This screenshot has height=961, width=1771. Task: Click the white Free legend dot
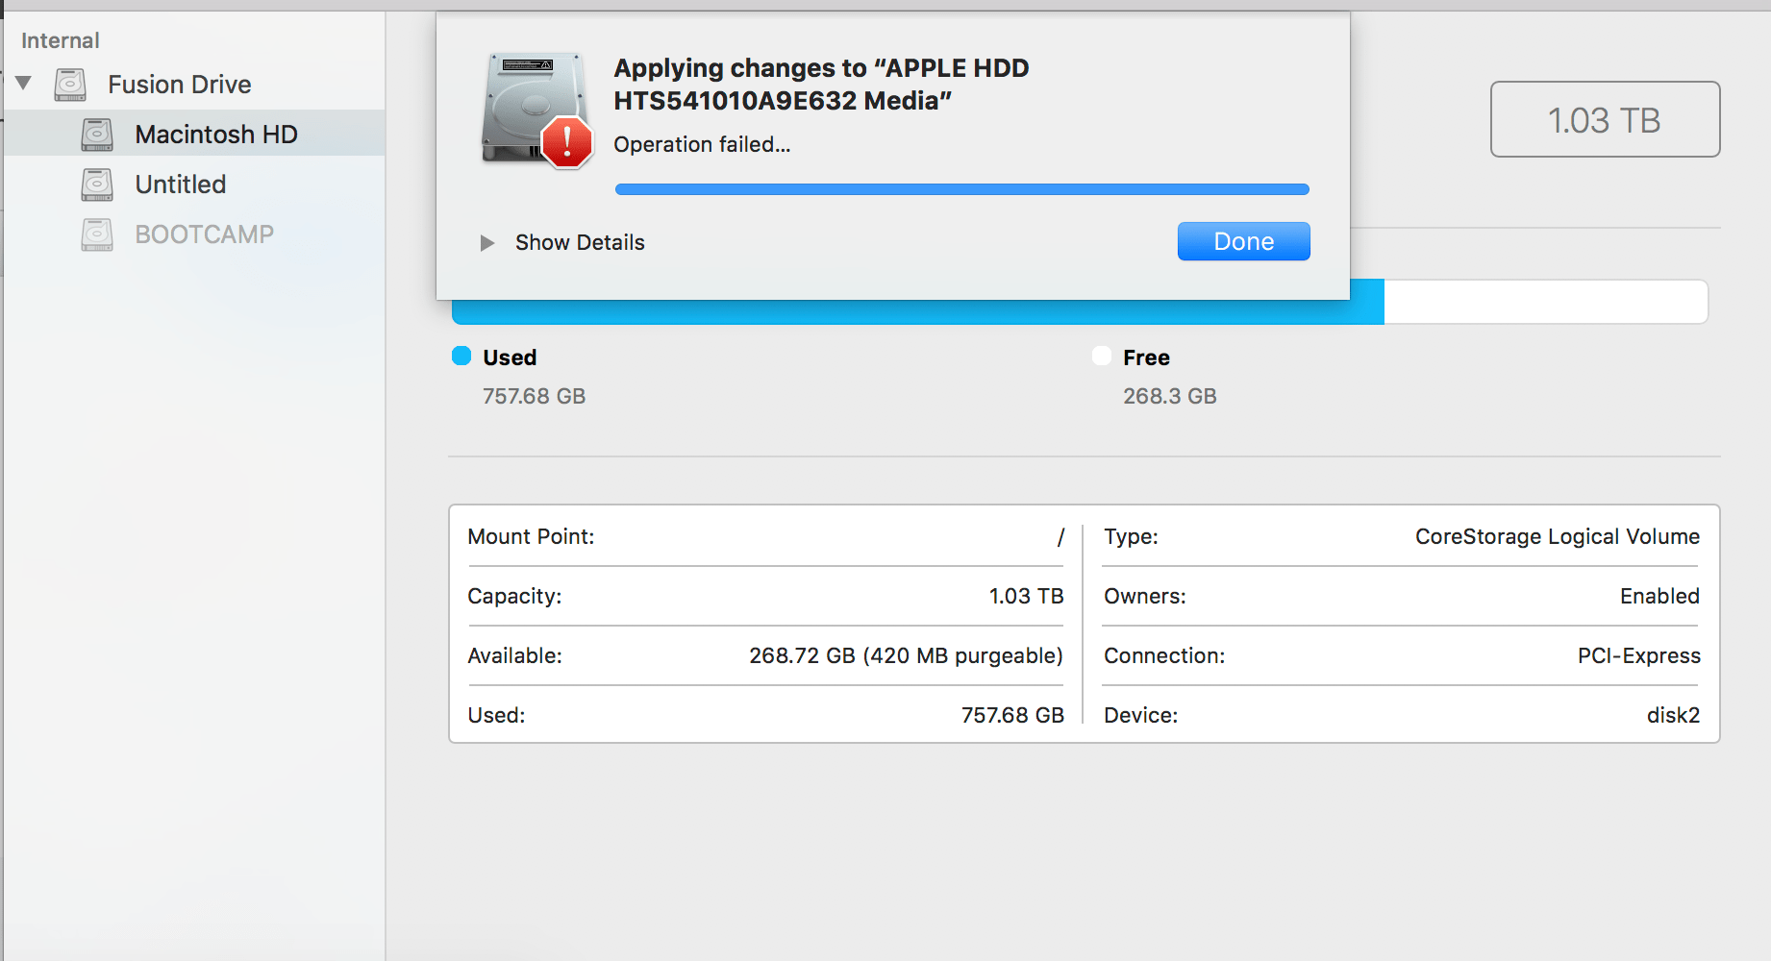click(x=1102, y=356)
